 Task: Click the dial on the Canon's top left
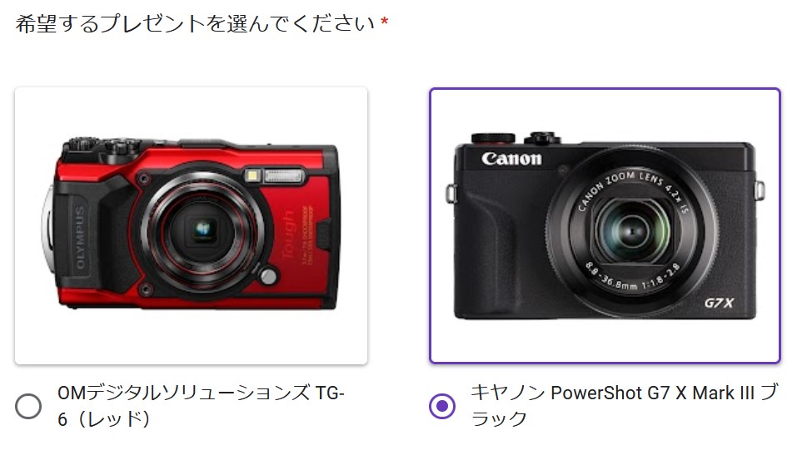pyautogui.click(x=493, y=138)
